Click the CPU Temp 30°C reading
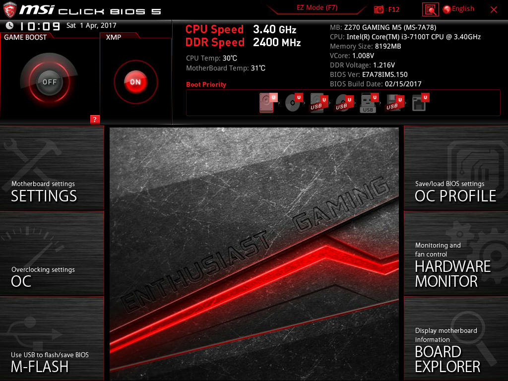Viewport: 508px width, 381px height. tap(211, 59)
